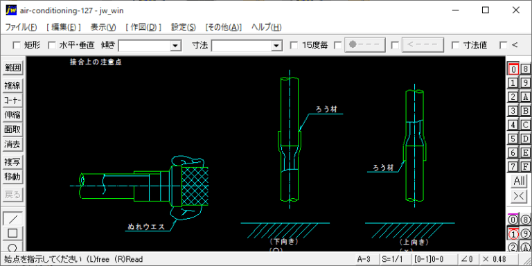Select circled layer group 1
Image resolution: width=532 pixels, height=266 pixels.
513,233
